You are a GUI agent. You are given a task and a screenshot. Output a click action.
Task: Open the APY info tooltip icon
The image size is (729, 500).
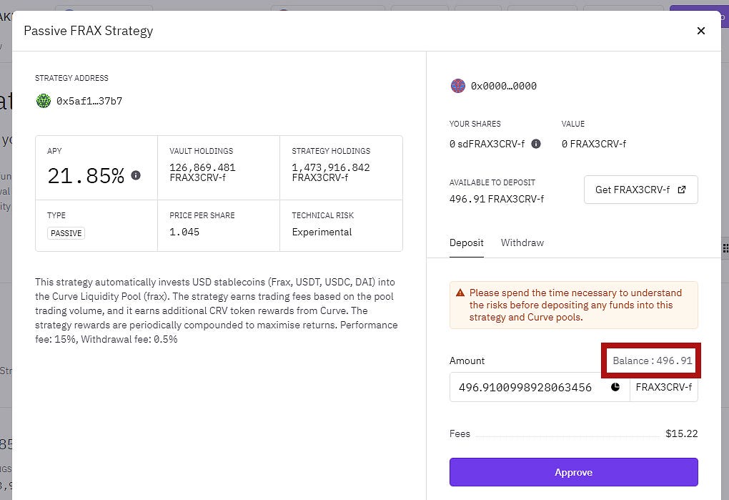pyautogui.click(x=136, y=175)
